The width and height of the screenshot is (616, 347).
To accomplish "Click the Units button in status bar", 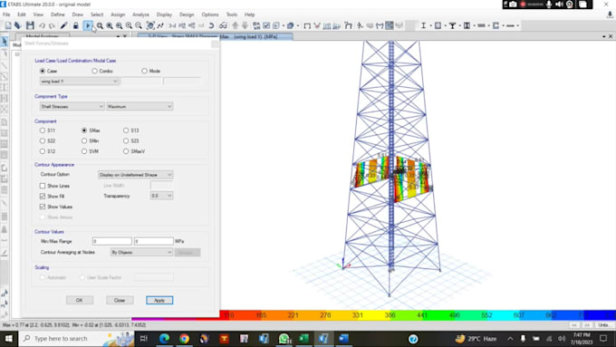I will tap(604, 325).
